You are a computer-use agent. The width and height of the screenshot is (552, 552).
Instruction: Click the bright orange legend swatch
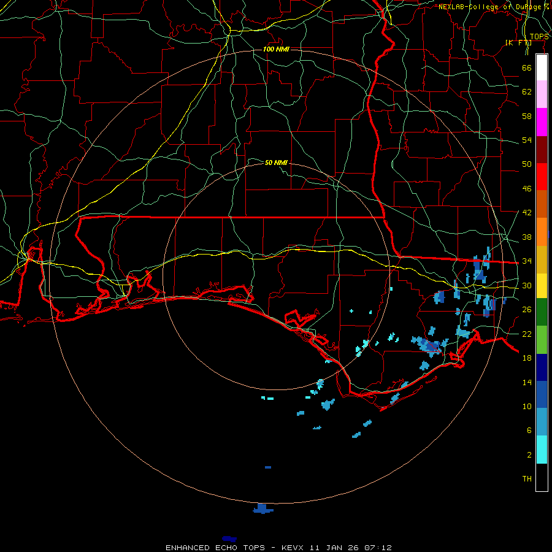pos(542,232)
